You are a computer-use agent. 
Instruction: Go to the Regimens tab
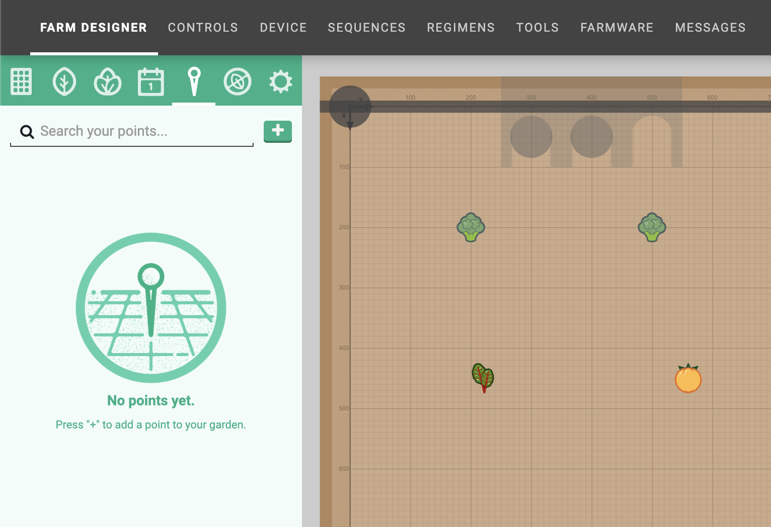[460, 28]
